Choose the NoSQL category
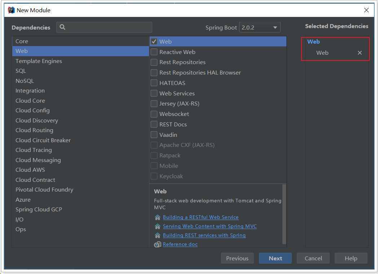The width and height of the screenshot is (378, 274). (x=80, y=81)
